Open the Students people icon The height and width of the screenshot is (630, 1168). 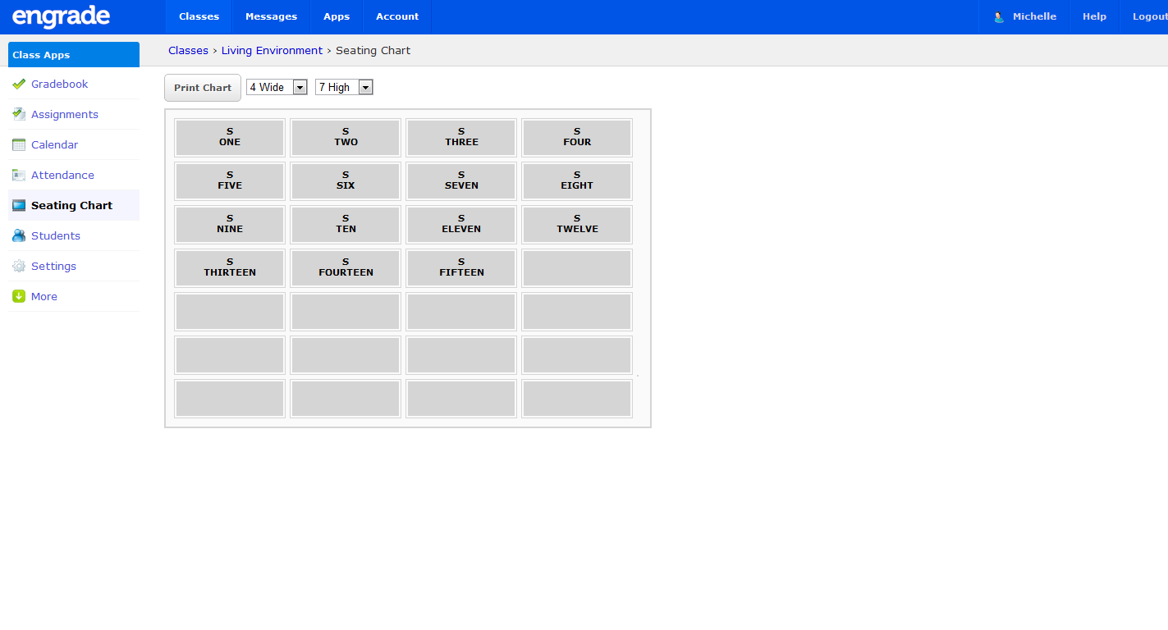tap(18, 235)
